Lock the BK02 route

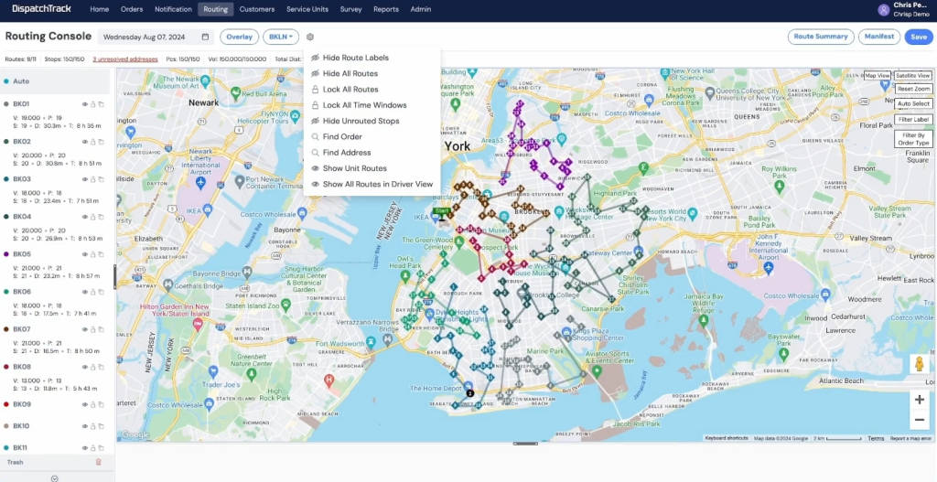click(x=92, y=142)
